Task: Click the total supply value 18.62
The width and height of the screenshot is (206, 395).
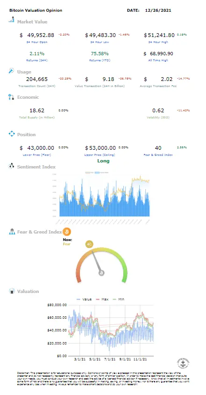Action: (37, 110)
